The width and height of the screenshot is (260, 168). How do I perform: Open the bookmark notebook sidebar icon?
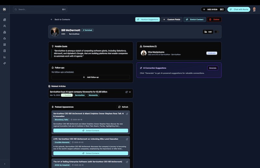tap(5, 51)
